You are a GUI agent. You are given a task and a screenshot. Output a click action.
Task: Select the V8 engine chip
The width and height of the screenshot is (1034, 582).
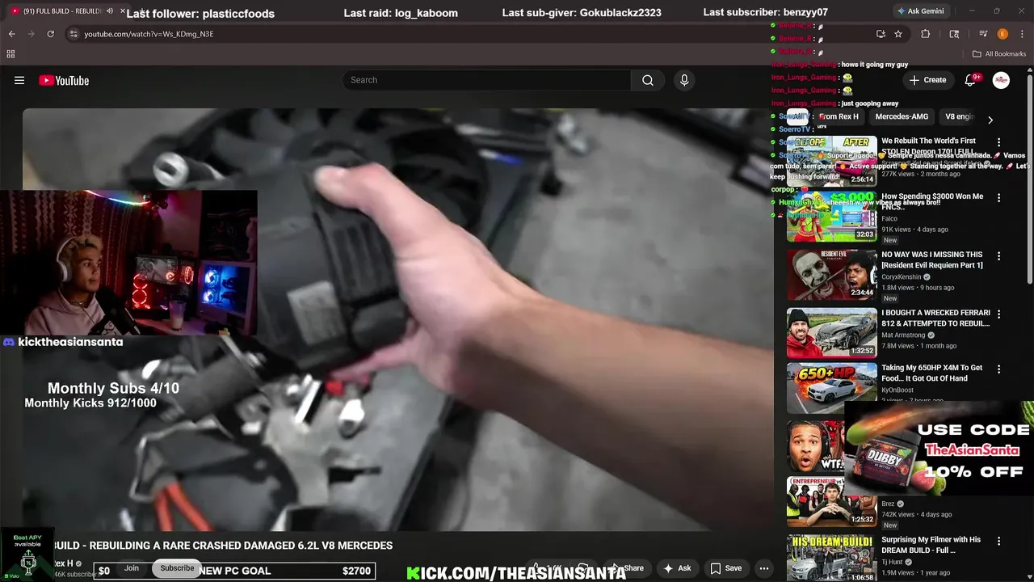pos(960,116)
